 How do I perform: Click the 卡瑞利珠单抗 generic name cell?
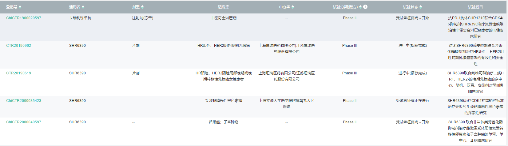[80, 18]
